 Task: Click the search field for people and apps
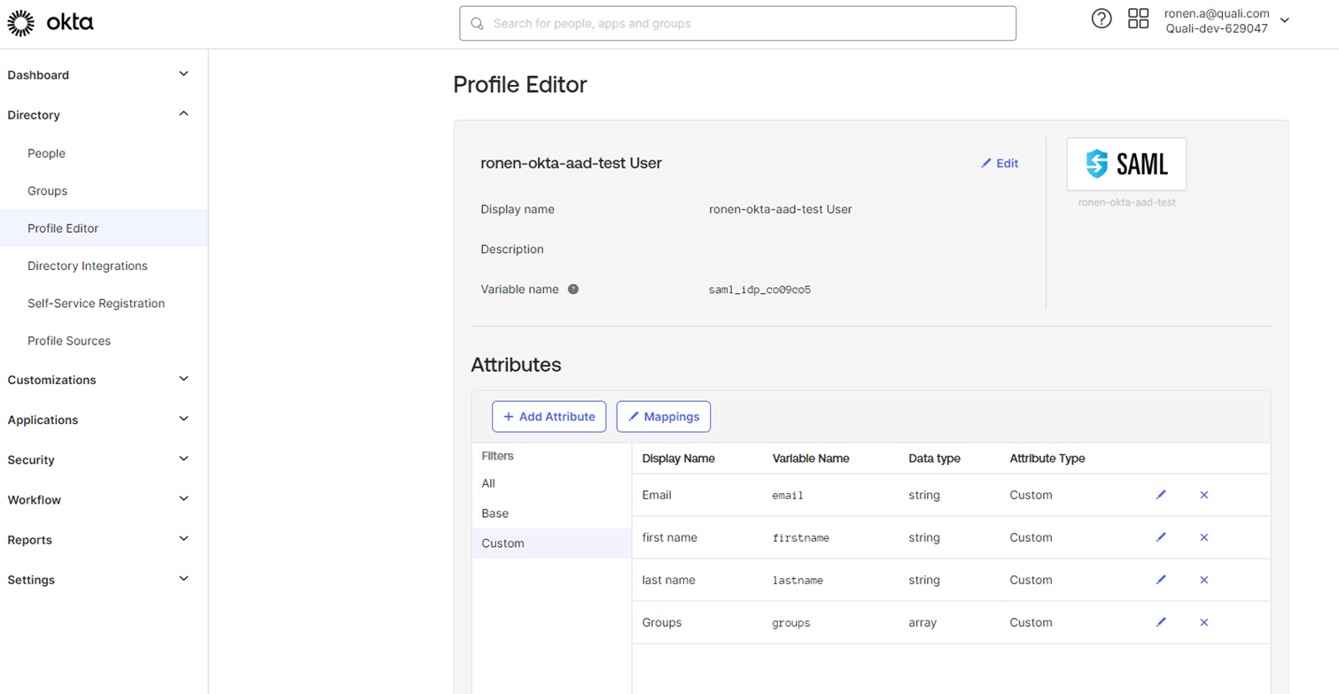(737, 23)
